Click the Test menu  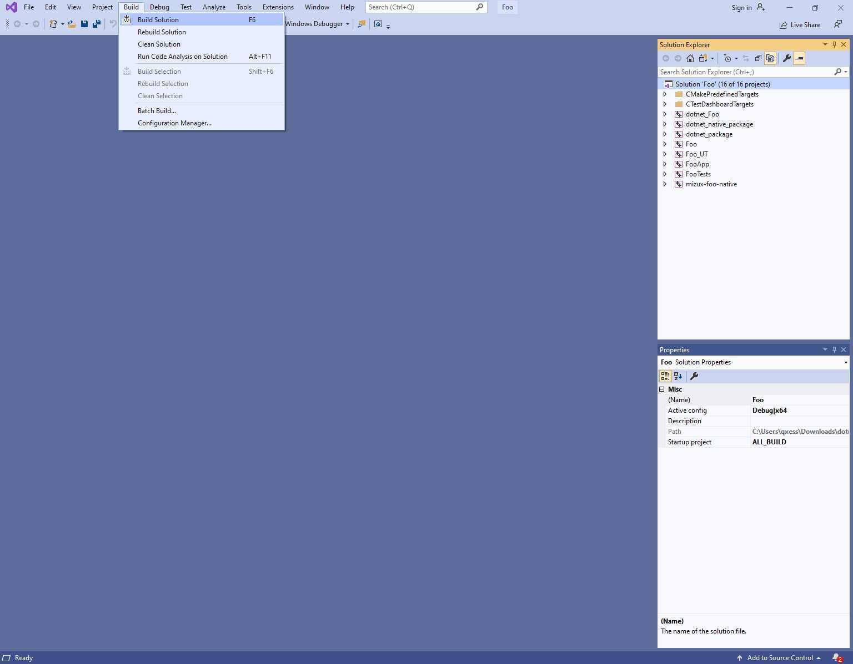pyautogui.click(x=186, y=7)
